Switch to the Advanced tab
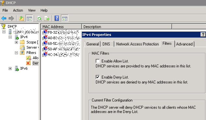This screenshot has height=120, width=206. (184, 44)
